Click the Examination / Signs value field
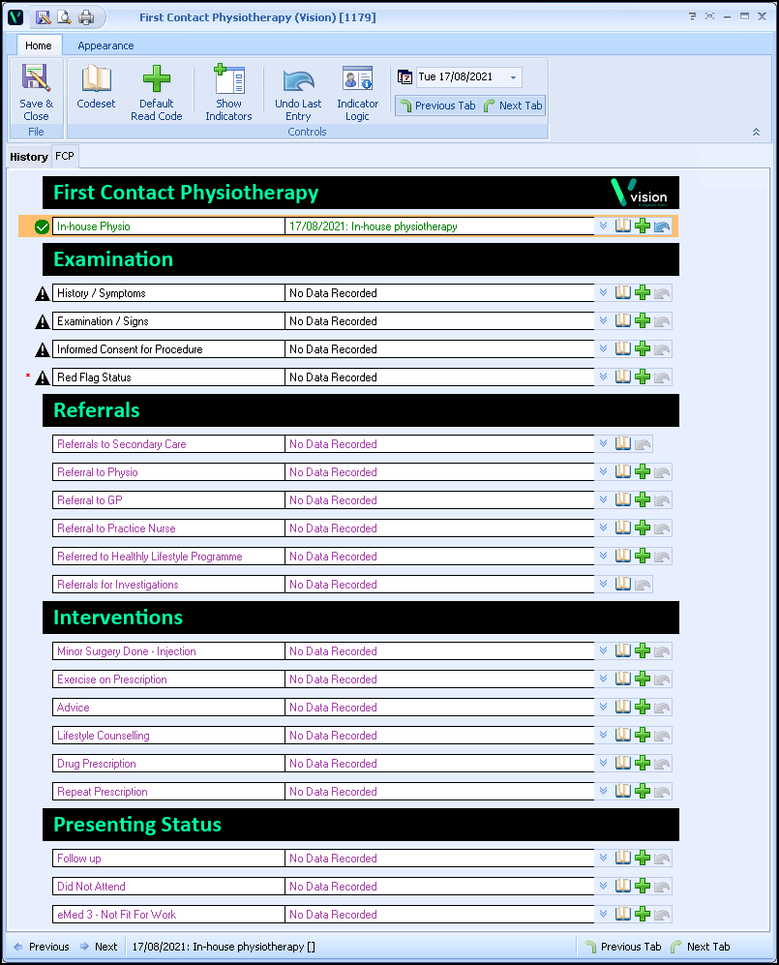 coord(439,321)
